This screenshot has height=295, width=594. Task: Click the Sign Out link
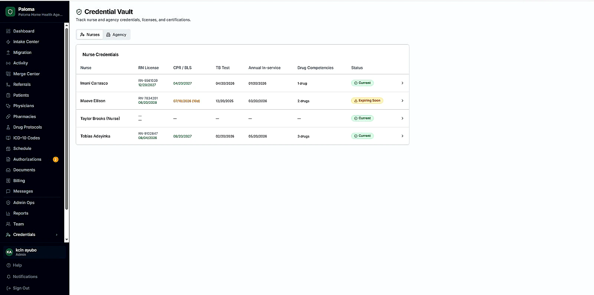pyautogui.click(x=21, y=288)
